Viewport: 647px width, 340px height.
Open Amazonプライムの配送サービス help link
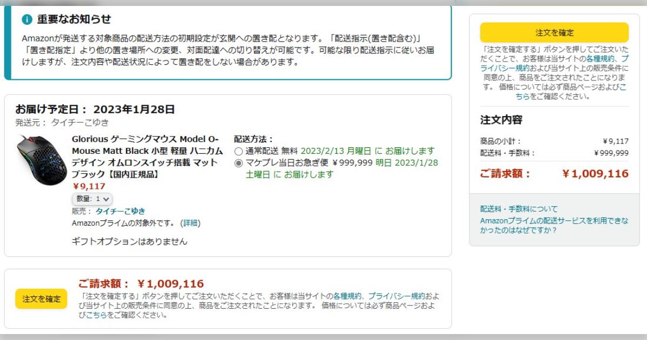(554, 225)
